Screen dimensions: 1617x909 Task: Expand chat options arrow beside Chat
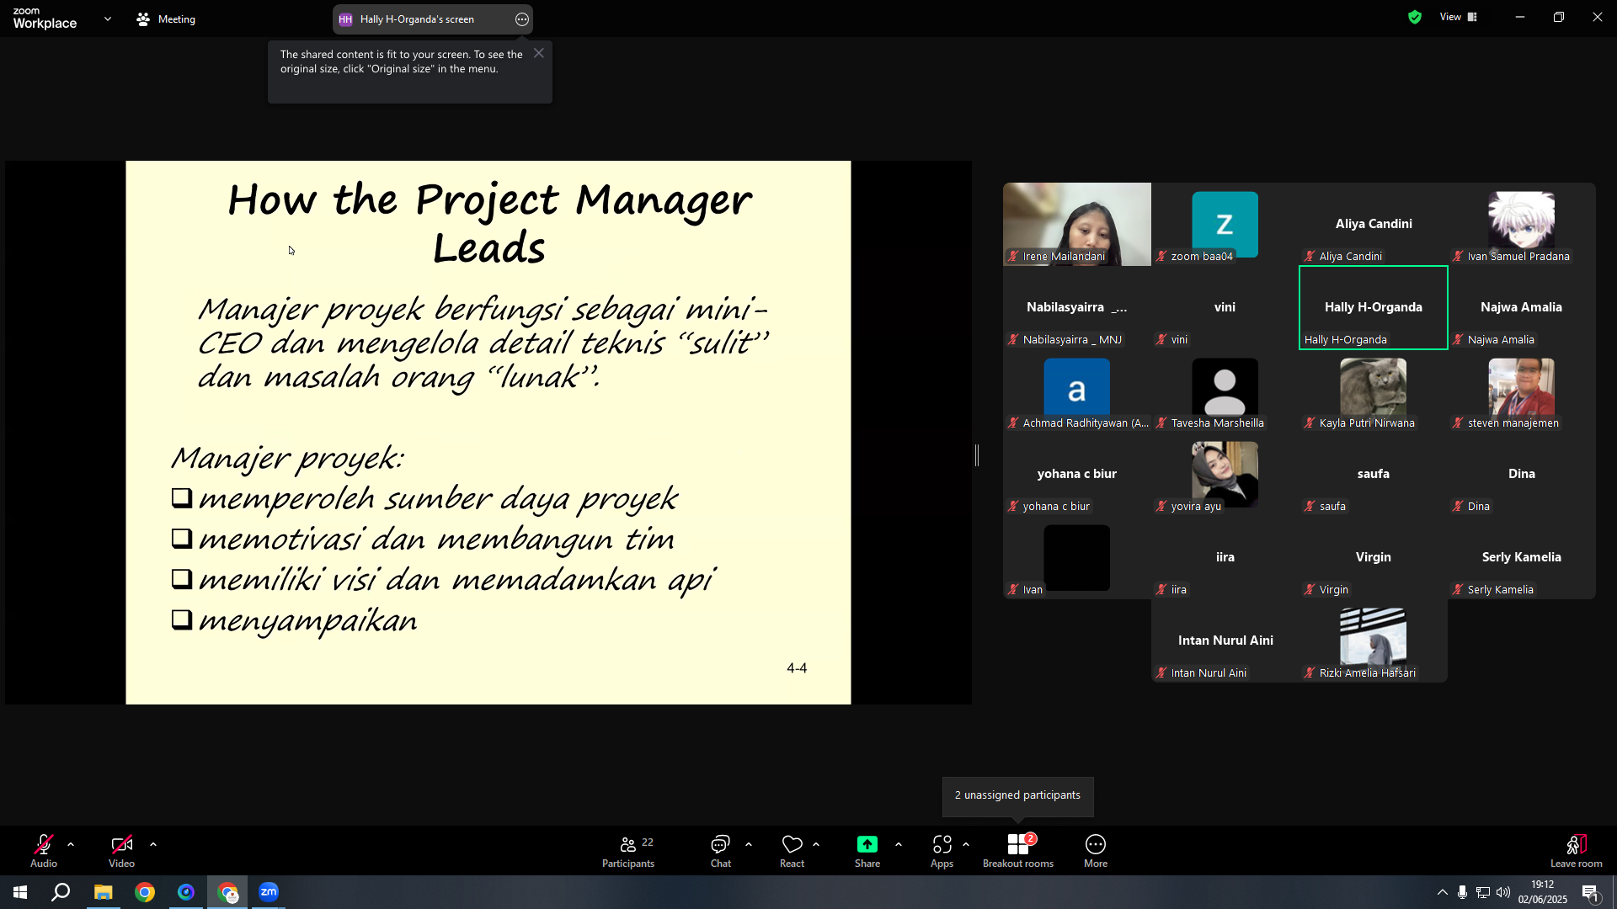pyautogui.click(x=749, y=844)
